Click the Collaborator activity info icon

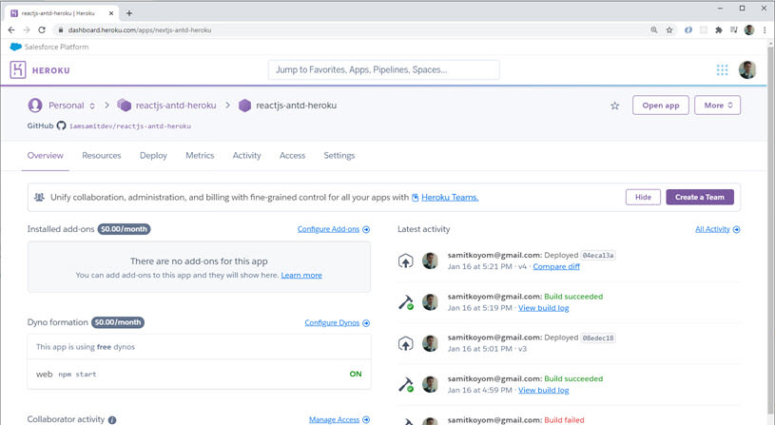[x=112, y=419]
